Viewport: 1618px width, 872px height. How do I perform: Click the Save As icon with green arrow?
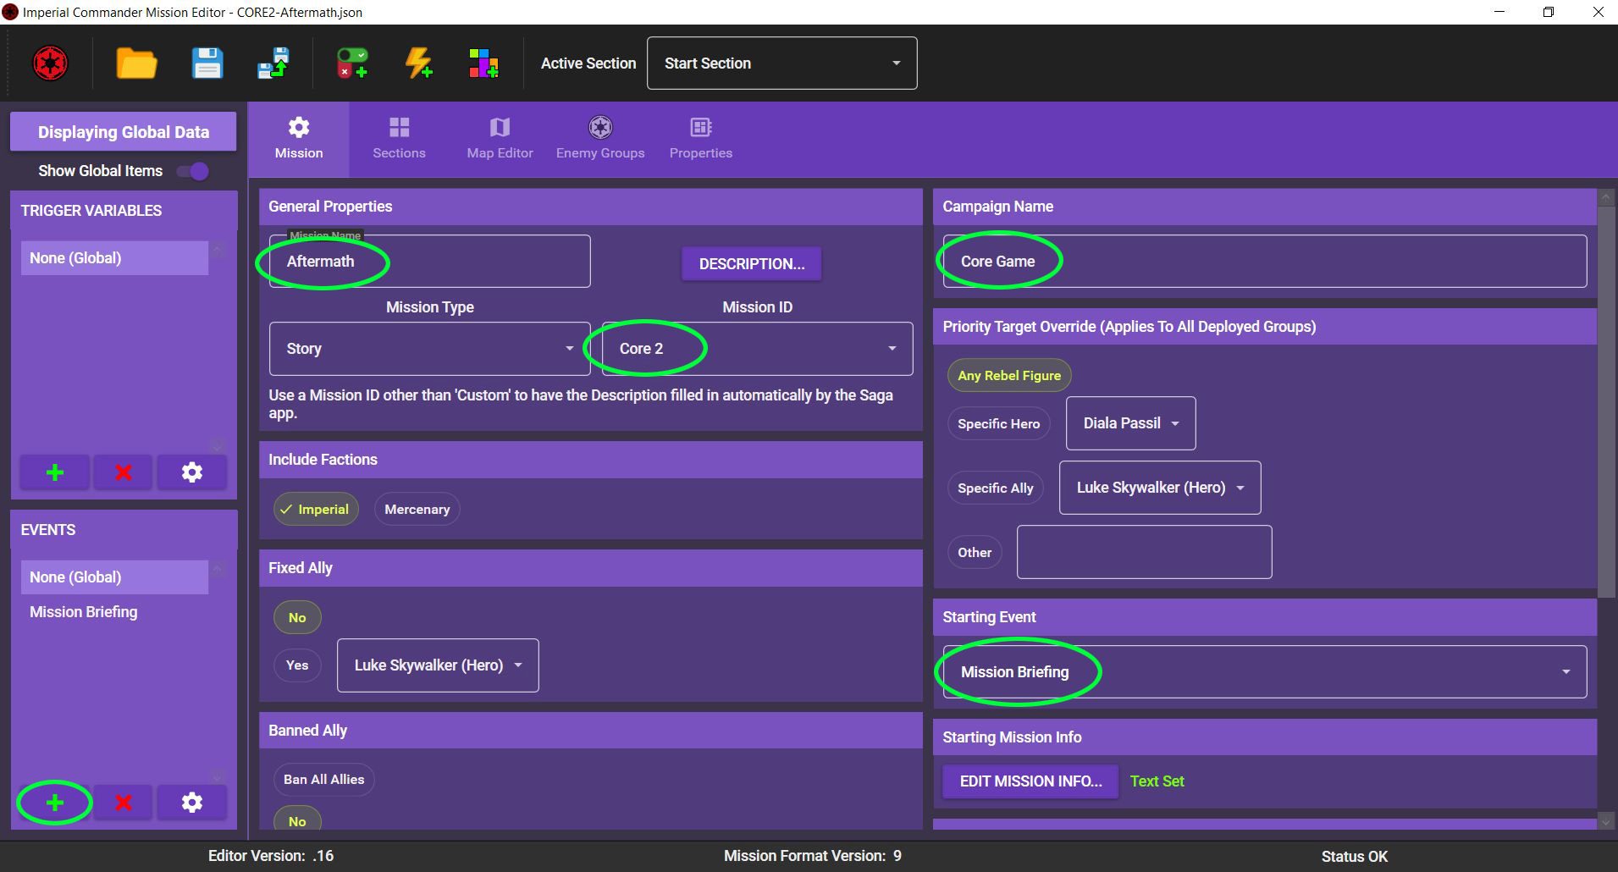(x=273, y=63)
